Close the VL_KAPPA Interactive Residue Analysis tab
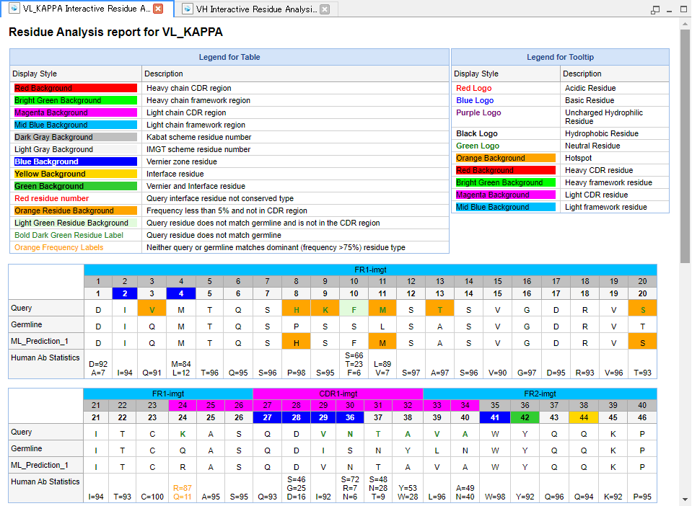The width and height of the screenshot is (692, 506). (x=158, y=9)
